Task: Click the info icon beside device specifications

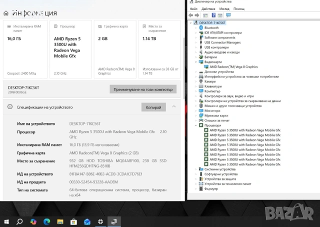Action: point(10,107)
